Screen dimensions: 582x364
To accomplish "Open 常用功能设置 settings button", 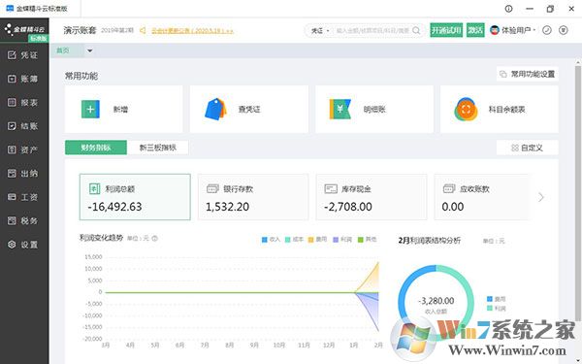I will 528,74.
